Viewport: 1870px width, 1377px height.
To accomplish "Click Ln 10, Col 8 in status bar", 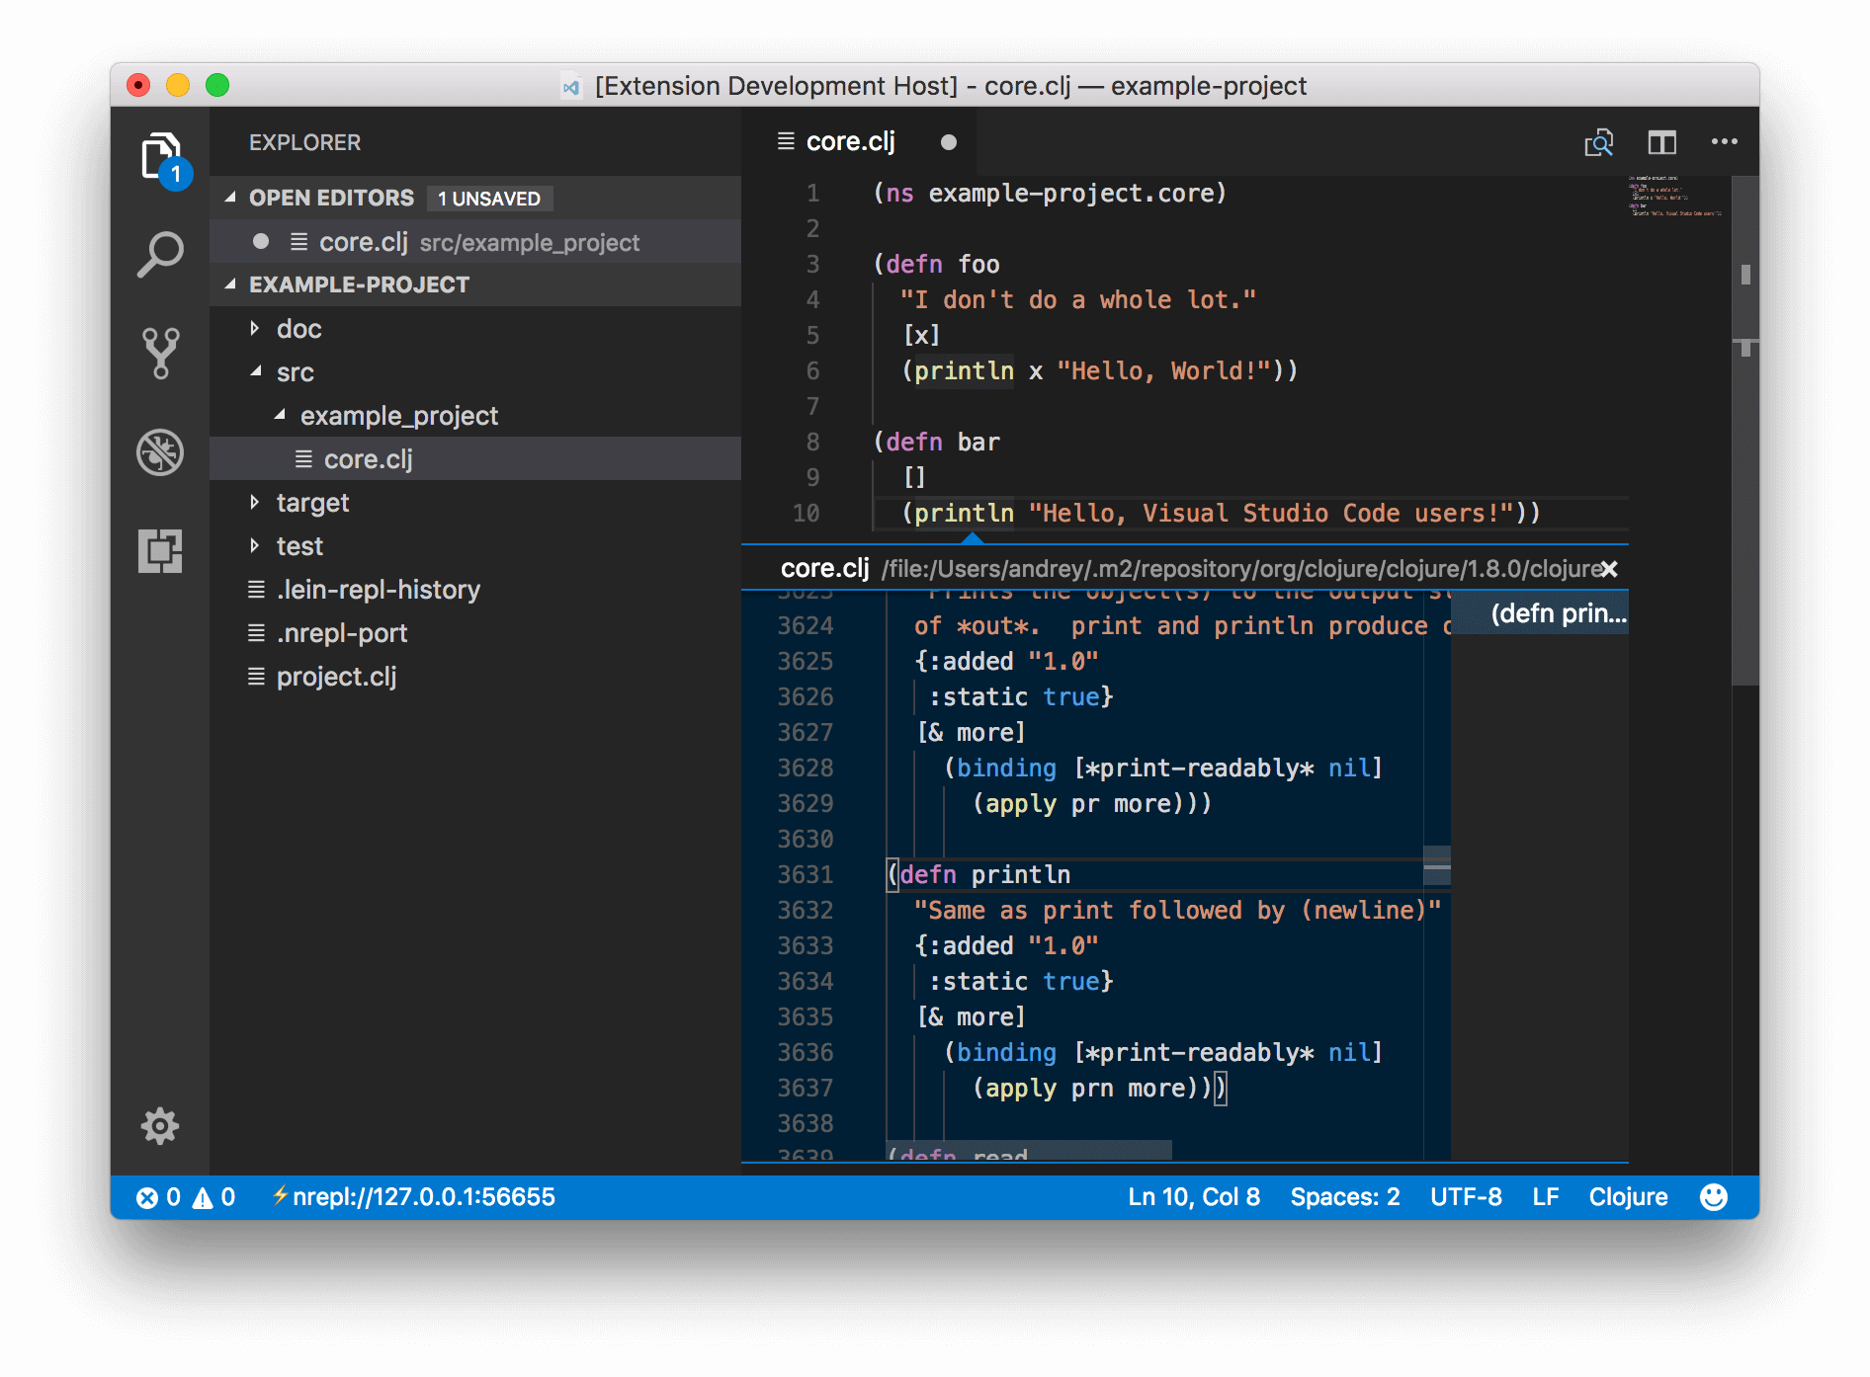I will 1194,1197.
